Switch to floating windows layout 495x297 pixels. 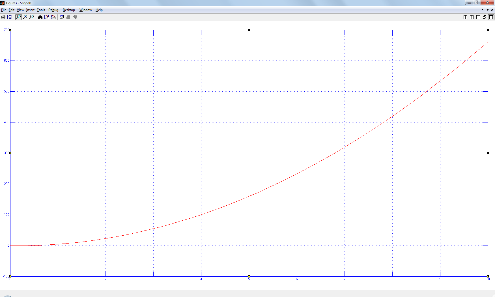point(485,17)
